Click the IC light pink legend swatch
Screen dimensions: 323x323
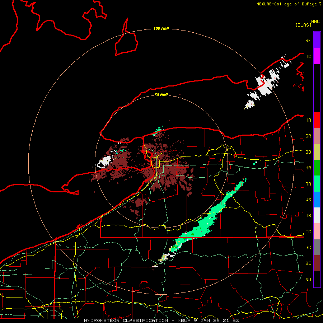(x=317, y=231)
